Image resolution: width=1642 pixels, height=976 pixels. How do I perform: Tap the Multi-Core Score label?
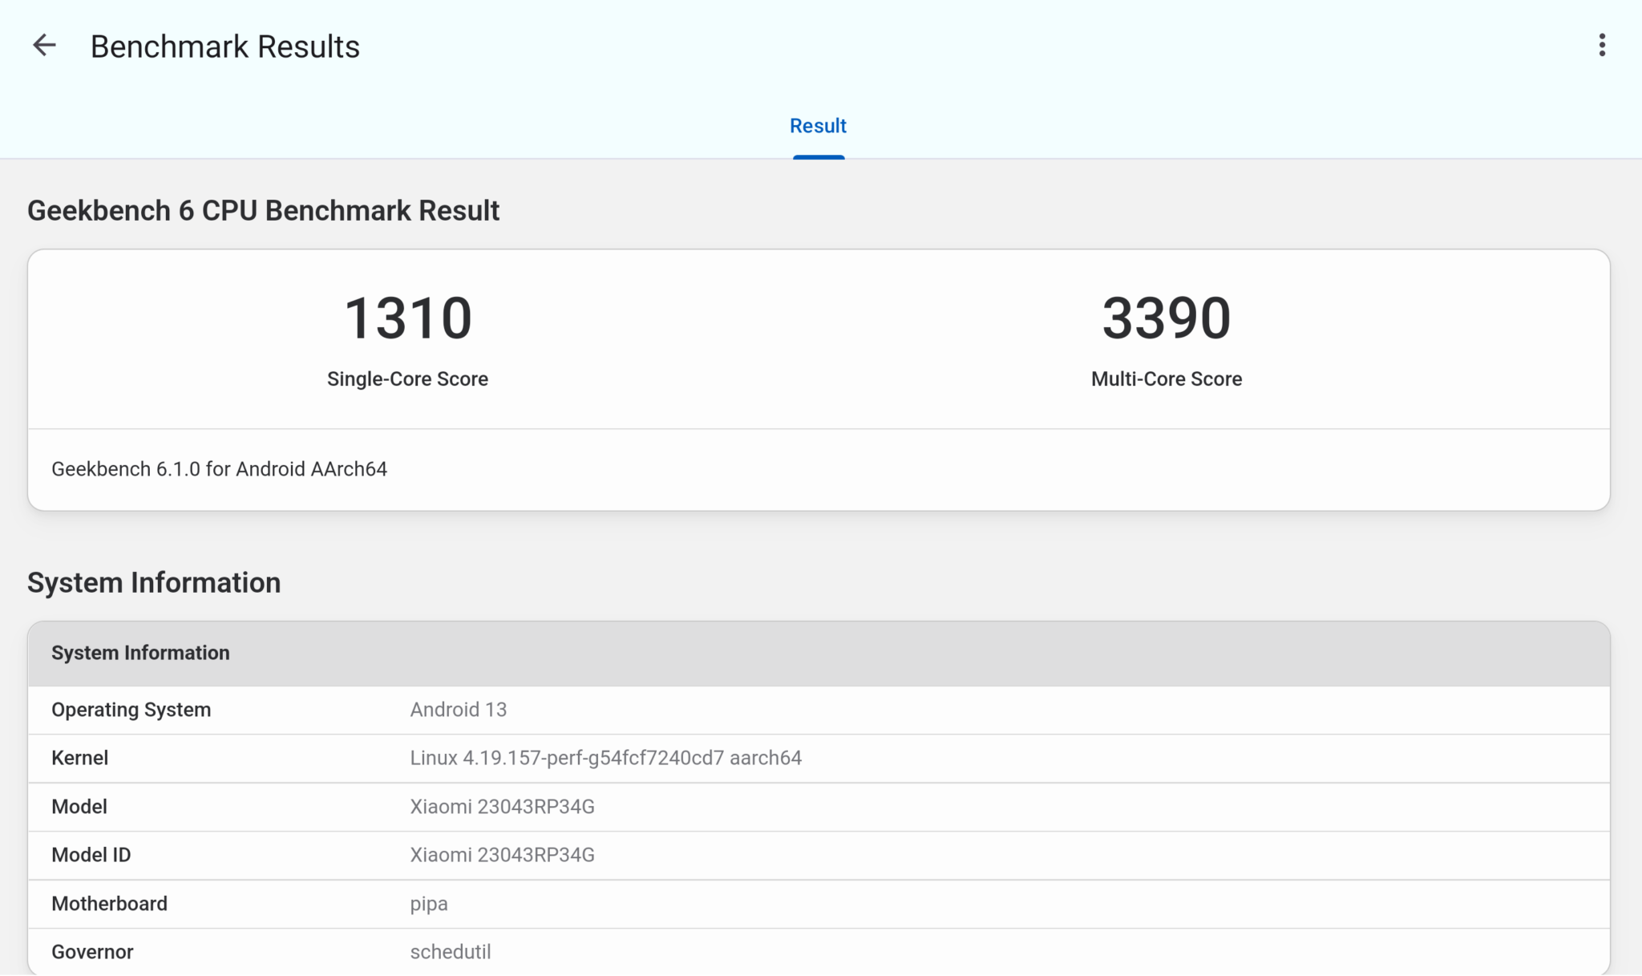pos(1166,379)
